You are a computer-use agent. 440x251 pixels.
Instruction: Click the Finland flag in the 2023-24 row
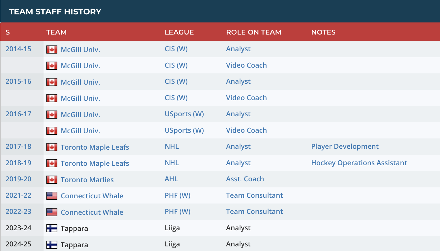(x=52, y=228)
